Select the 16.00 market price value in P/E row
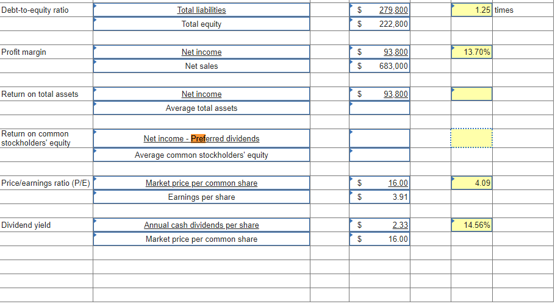Image resolution: width=555 pixels, height=304 pixels. 379,183
